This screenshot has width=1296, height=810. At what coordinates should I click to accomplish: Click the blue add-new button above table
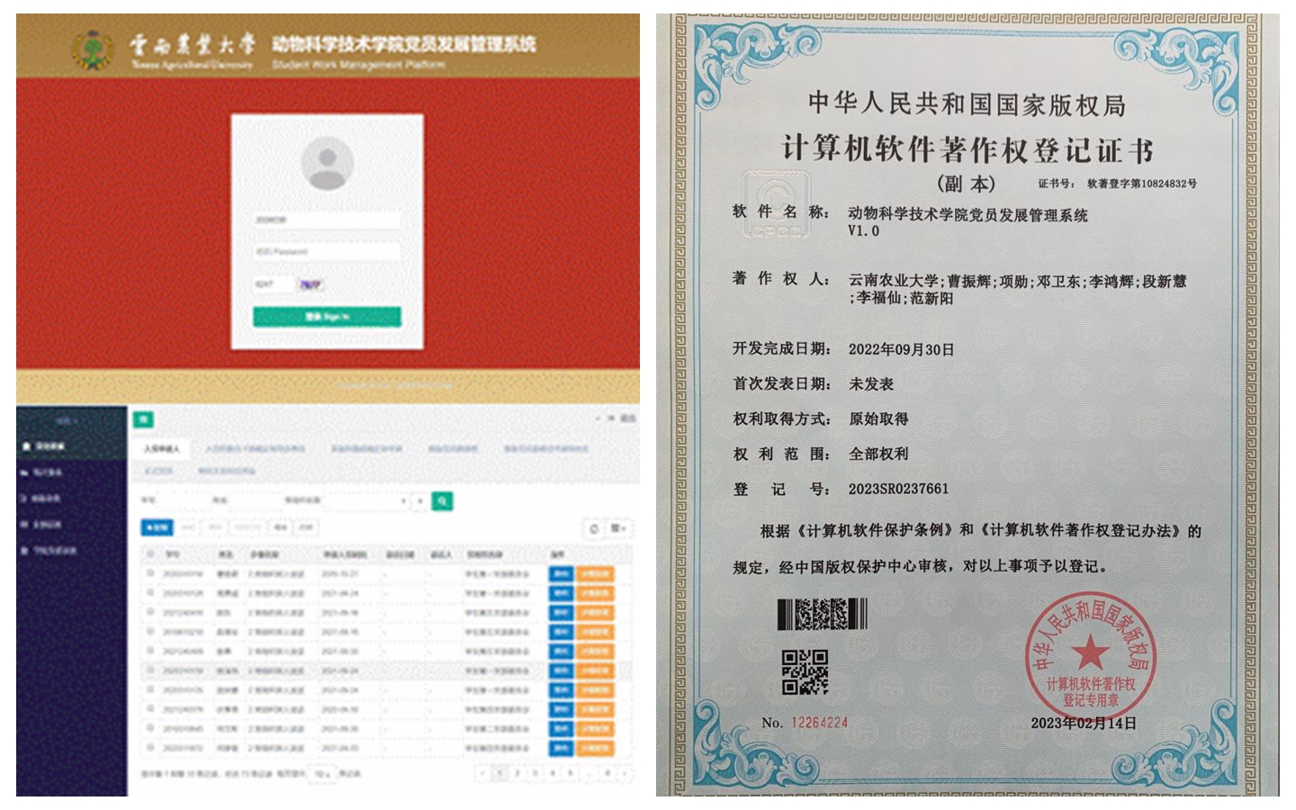157,528
